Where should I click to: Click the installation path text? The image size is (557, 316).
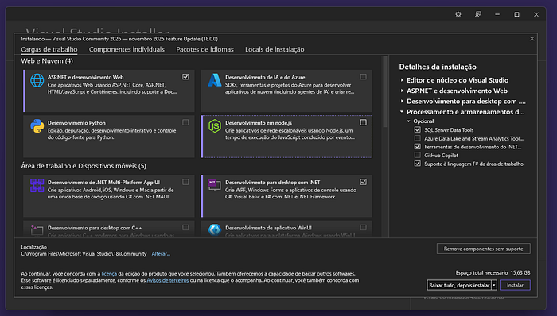point(84,253)
